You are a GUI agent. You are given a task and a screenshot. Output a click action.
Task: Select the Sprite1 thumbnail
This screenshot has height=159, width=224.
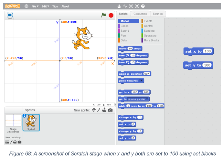(x=31, y=122)
